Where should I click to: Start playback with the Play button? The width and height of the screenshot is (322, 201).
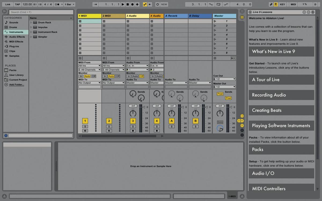click(x=123, y=4)
